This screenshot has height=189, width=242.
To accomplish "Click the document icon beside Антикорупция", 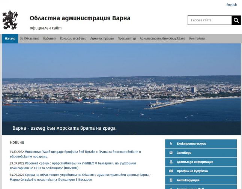I will pos(171,180).
